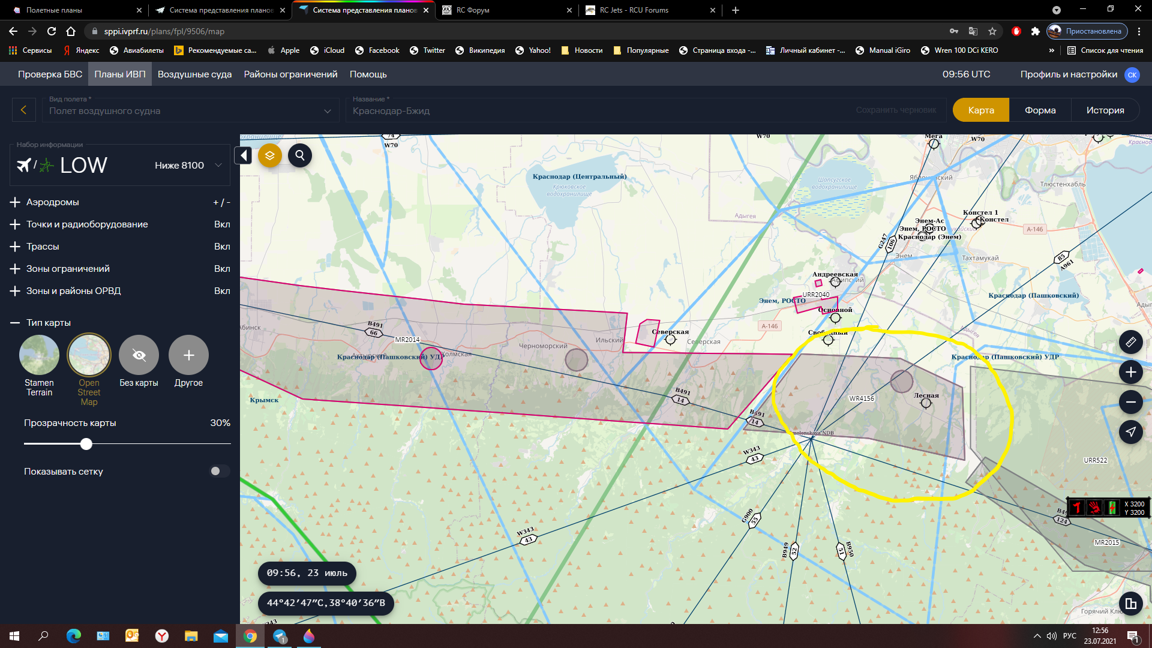The height and width of the screenshot is (648, 1152).
Task: Open the "Районы ограничений" menu item
Action: click(x=290, y=74)
